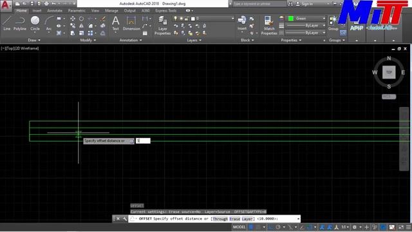Expand the Modify panel
Screen dimensions: 412x232
pos(88,40)
